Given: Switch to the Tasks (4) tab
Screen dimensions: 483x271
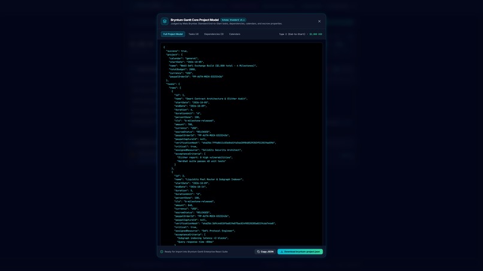Looking at the screenshot, I should pyautogui.click(x=194, y=34).
